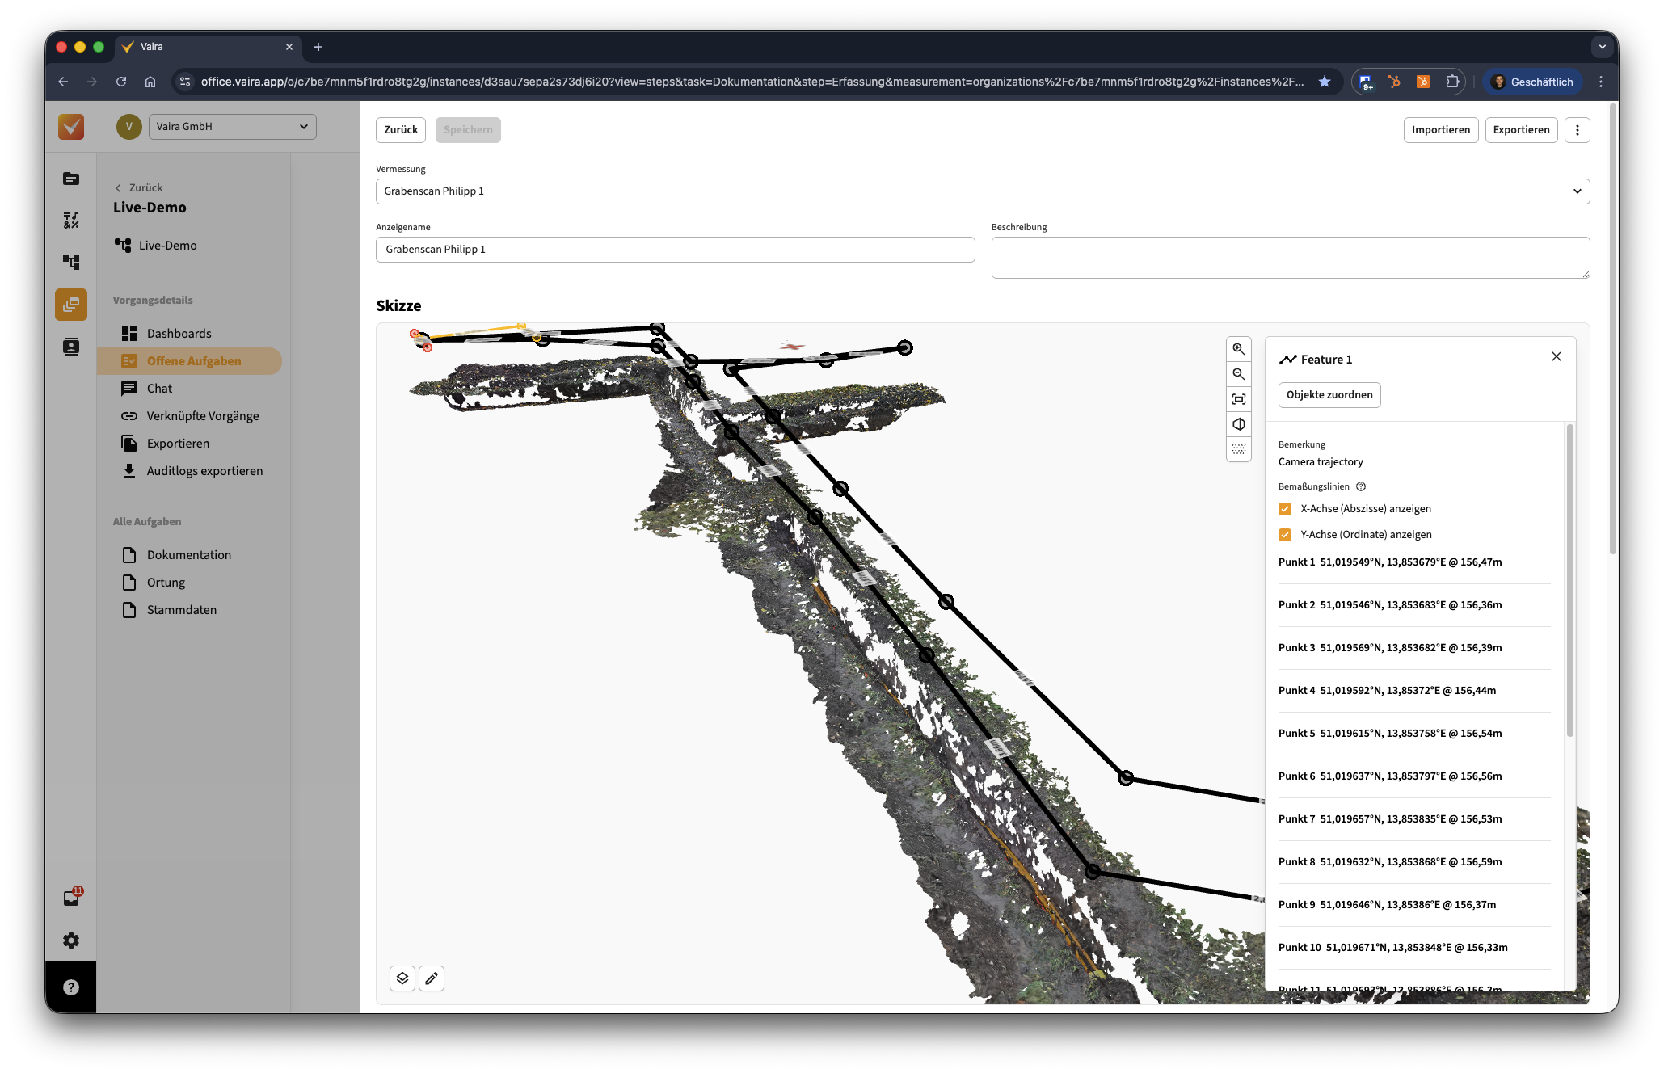
Task: Open the layers icon in sketch
Action: [x=402, y=978]
